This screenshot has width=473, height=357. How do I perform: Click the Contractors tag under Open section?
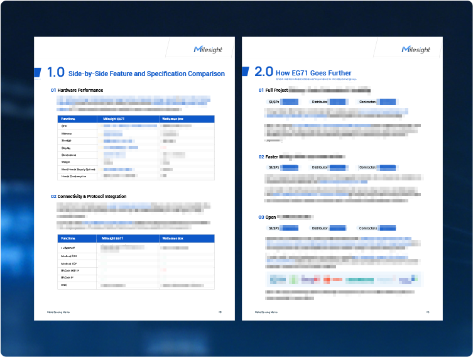tap(378, 228)
